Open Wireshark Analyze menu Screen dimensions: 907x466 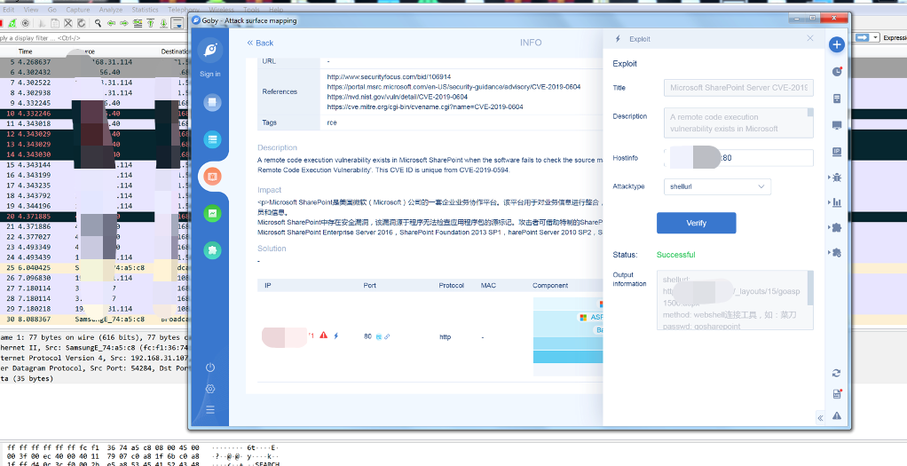[110, 10]
